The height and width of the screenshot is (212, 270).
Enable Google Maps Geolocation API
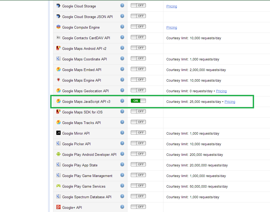[x=138, y=90]
